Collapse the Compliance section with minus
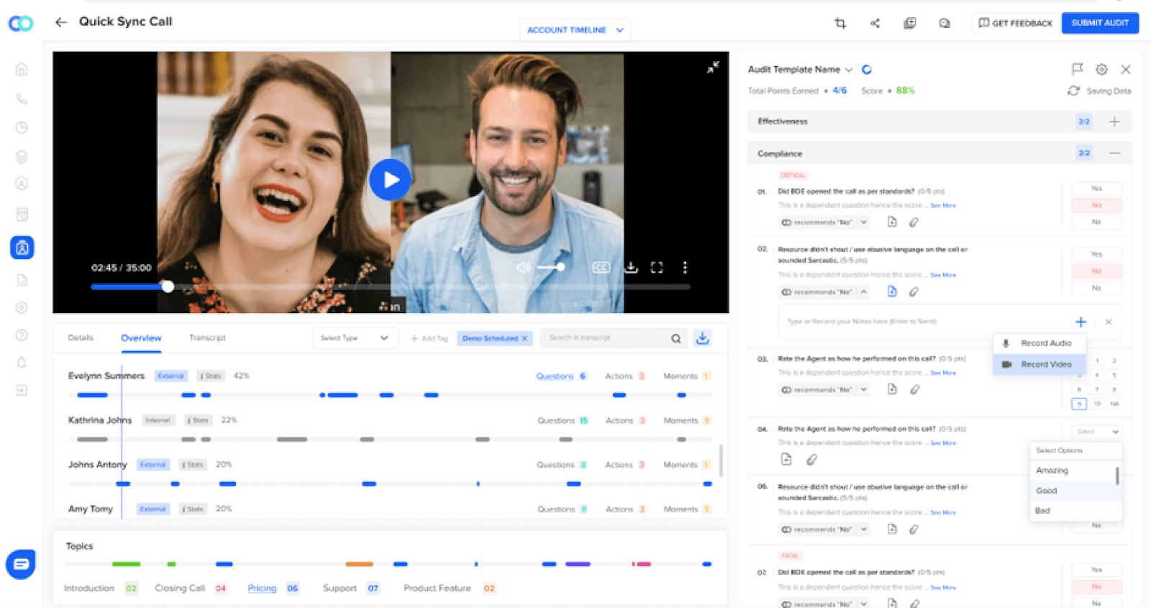This screenshot has height=608, width=1151. (1114, 153)
